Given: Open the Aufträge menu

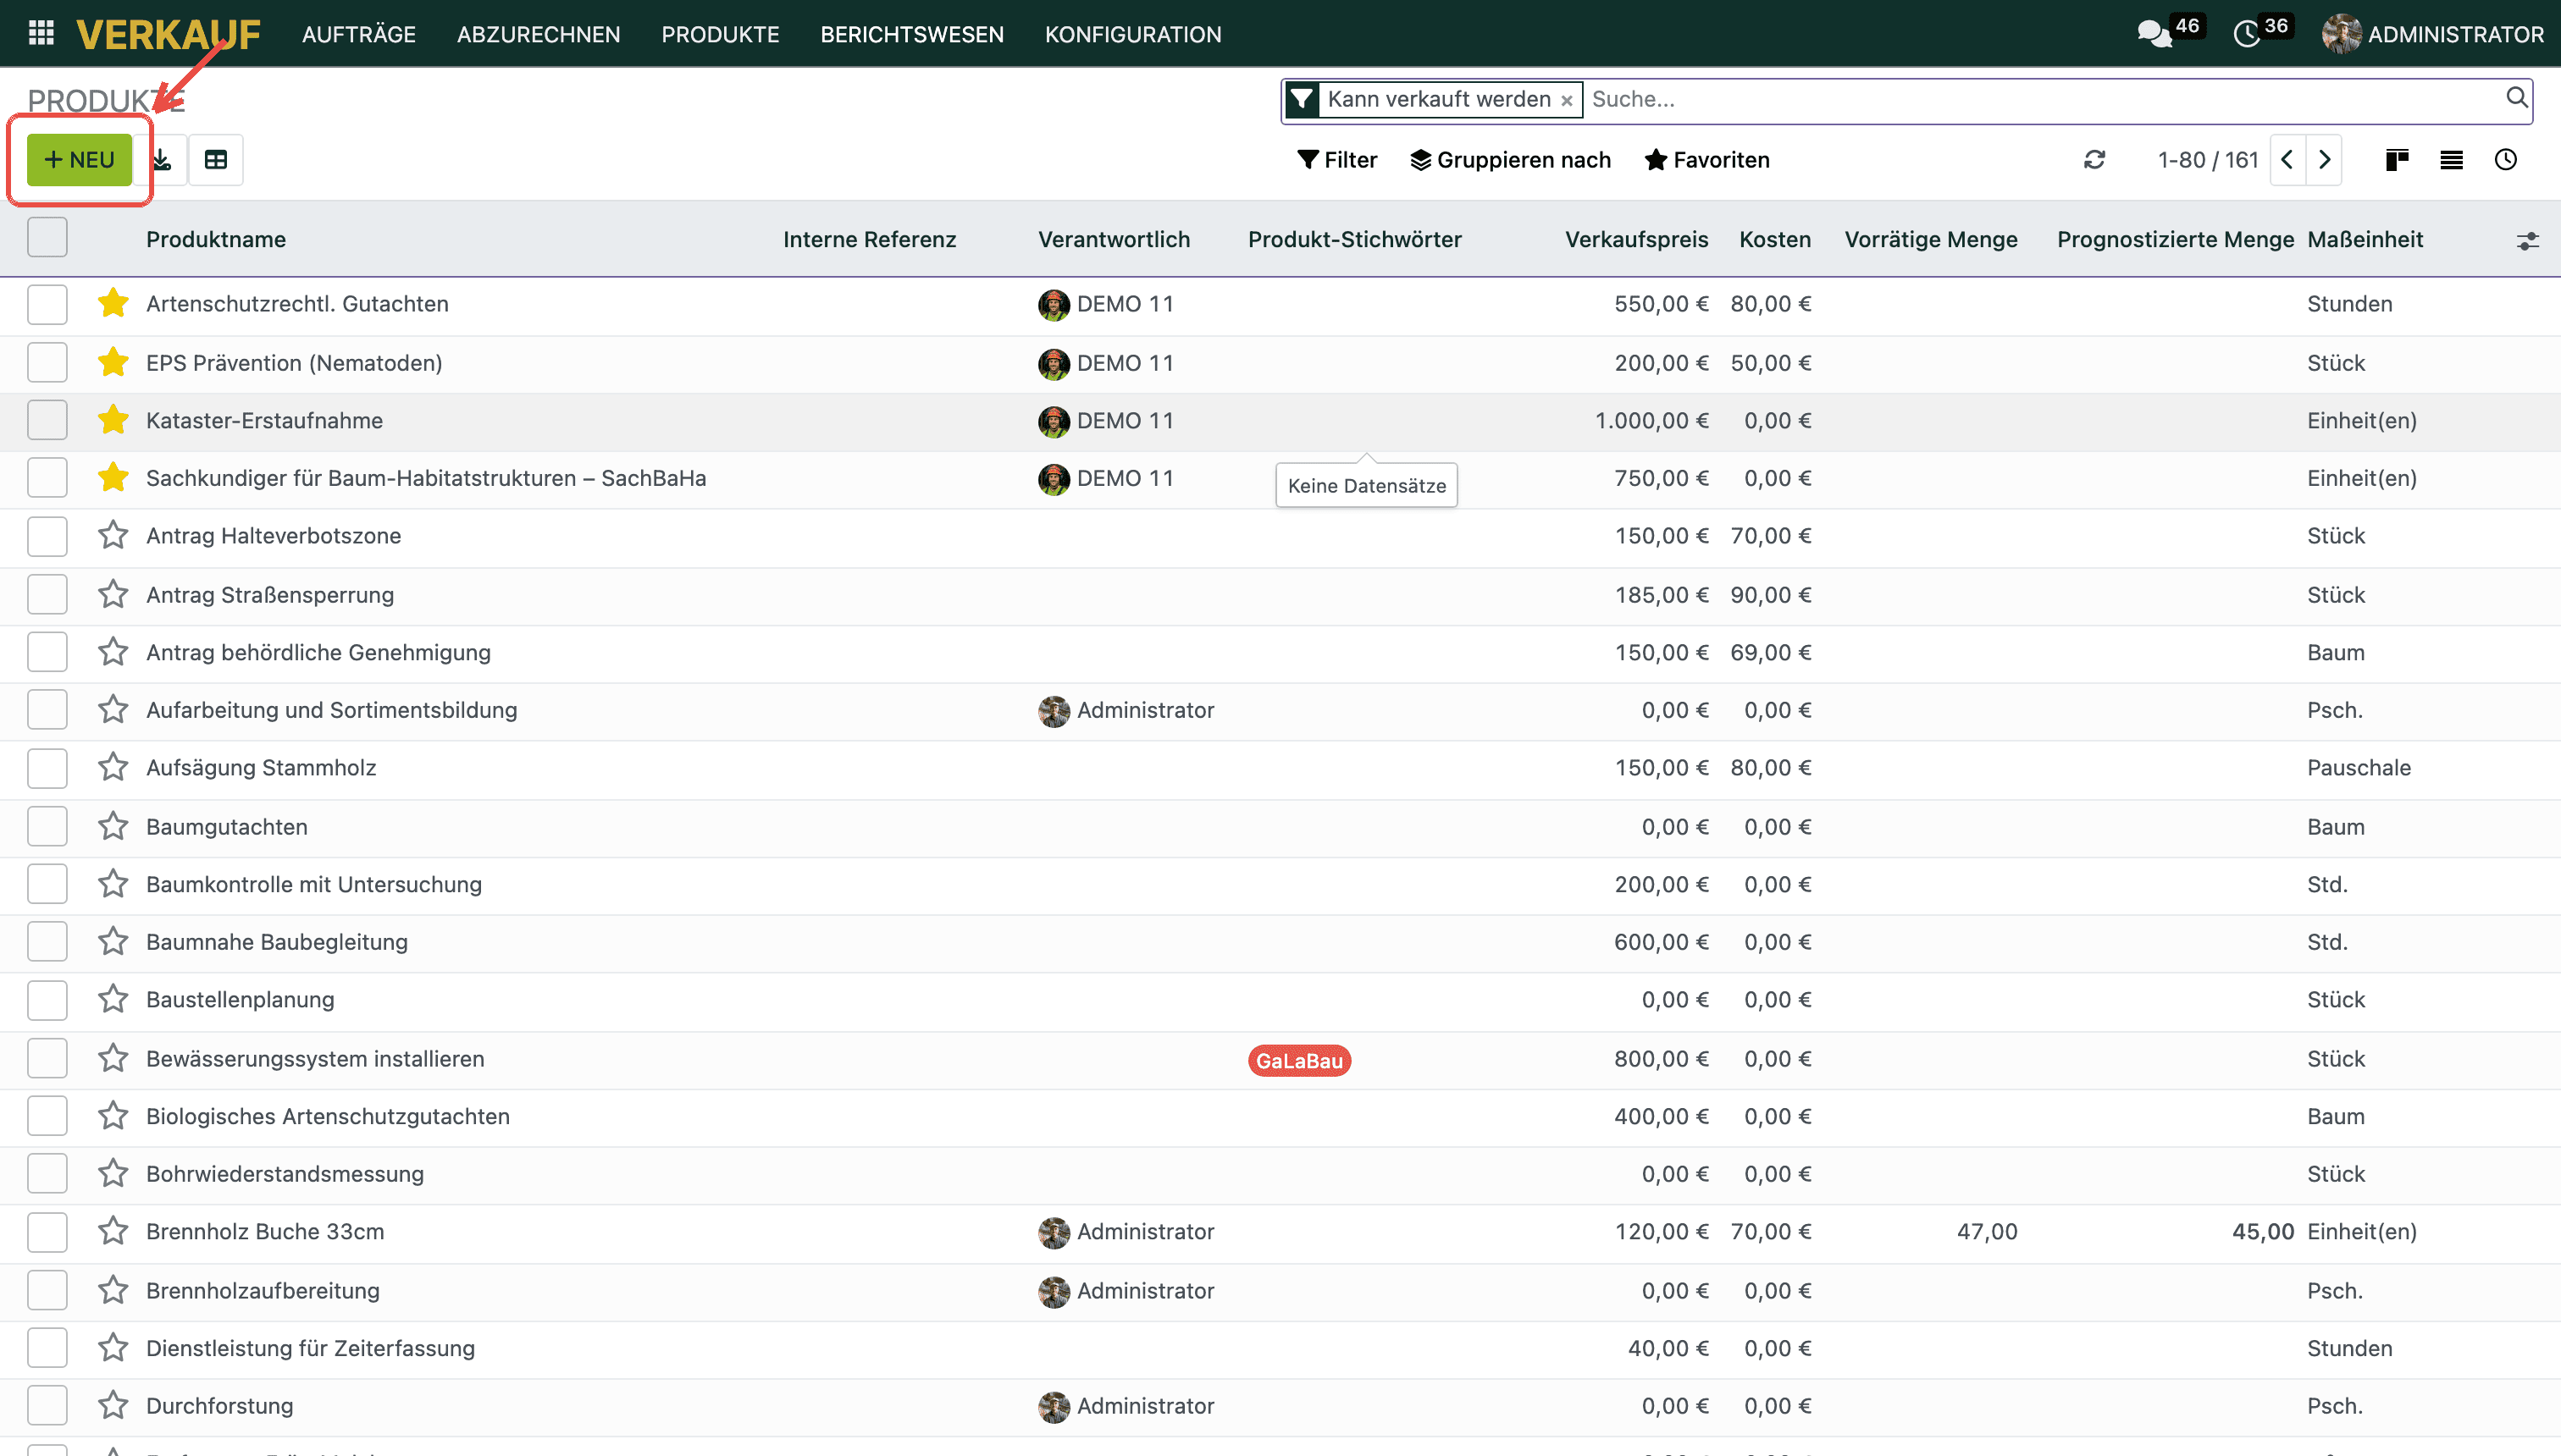Looking at the screenshot, I should 359,34.
